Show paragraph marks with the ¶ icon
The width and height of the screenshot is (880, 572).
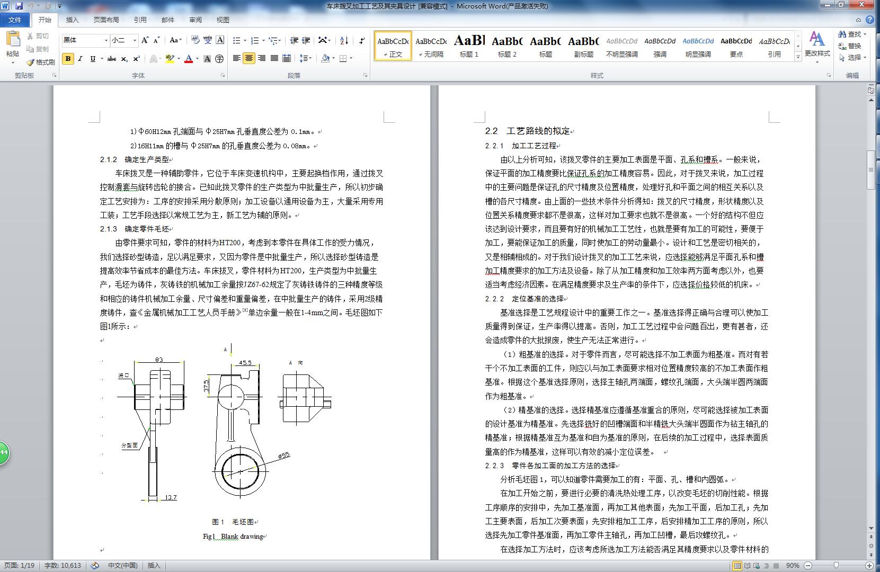[x=362, y=40]
